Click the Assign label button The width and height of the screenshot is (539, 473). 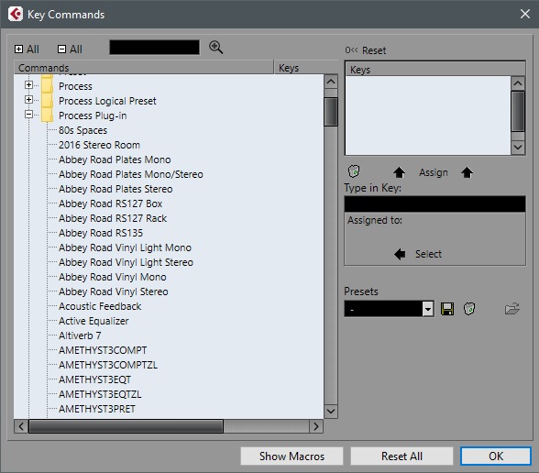[x=433, y=172]
